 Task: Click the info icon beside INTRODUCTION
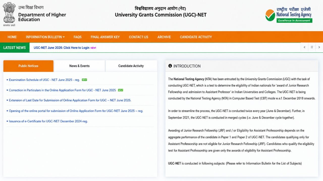click(170, 66)
